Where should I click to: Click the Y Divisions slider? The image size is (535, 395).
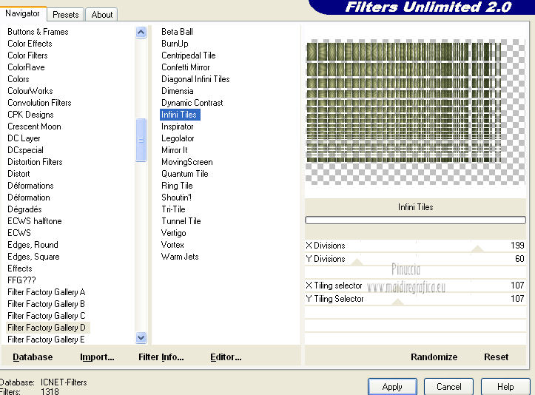tap(415, 259)
